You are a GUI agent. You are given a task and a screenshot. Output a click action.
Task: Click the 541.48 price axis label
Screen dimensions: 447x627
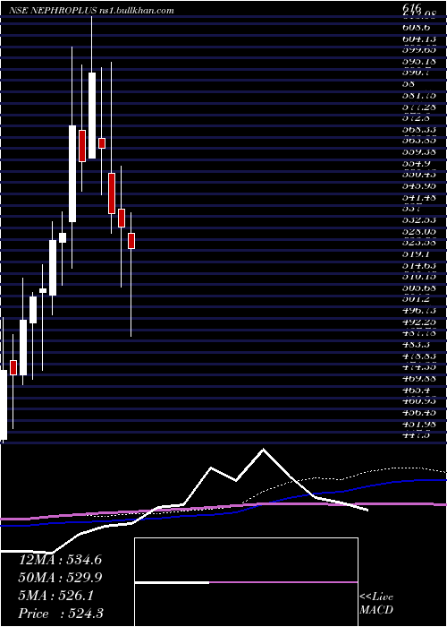(417, 197)
